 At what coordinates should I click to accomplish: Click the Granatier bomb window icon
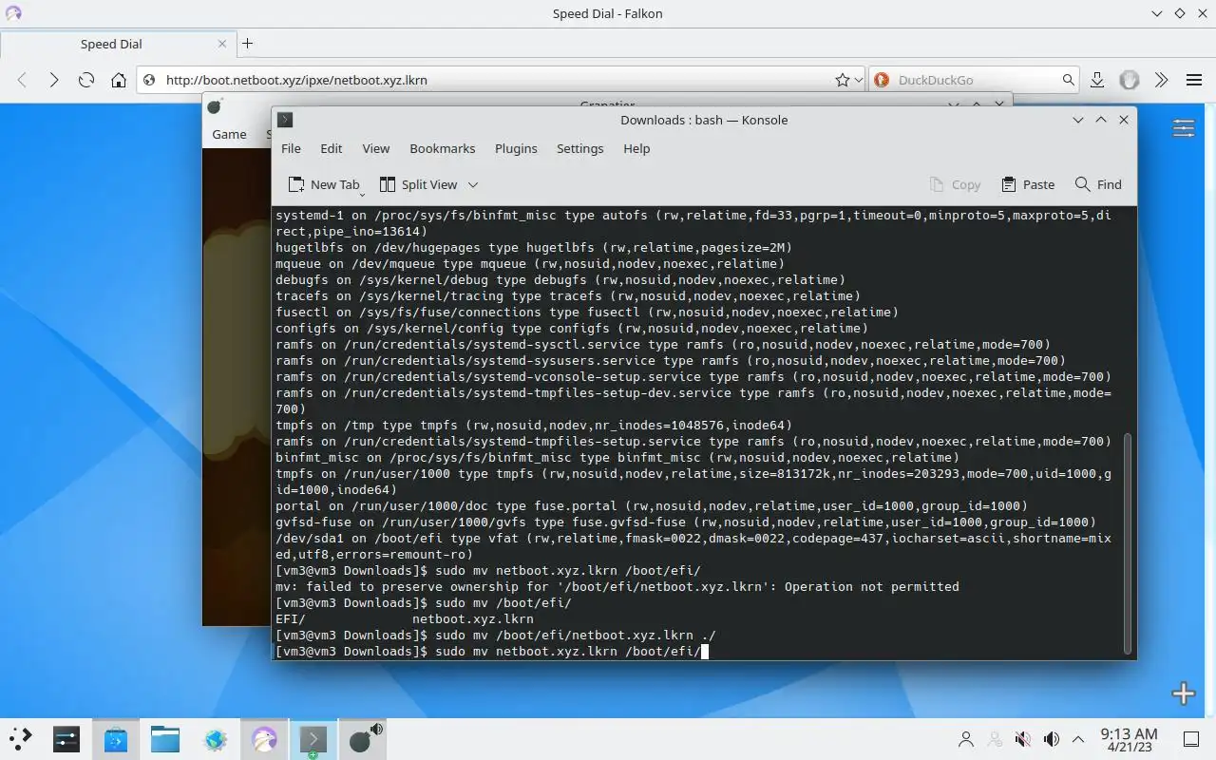216,105
